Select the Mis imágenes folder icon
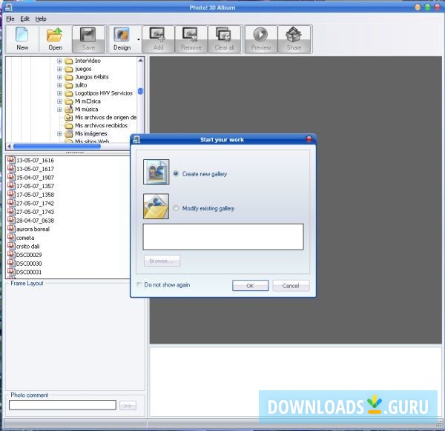Image resolution: width=445 pixels, height=431 pixels. coord(69,133)
